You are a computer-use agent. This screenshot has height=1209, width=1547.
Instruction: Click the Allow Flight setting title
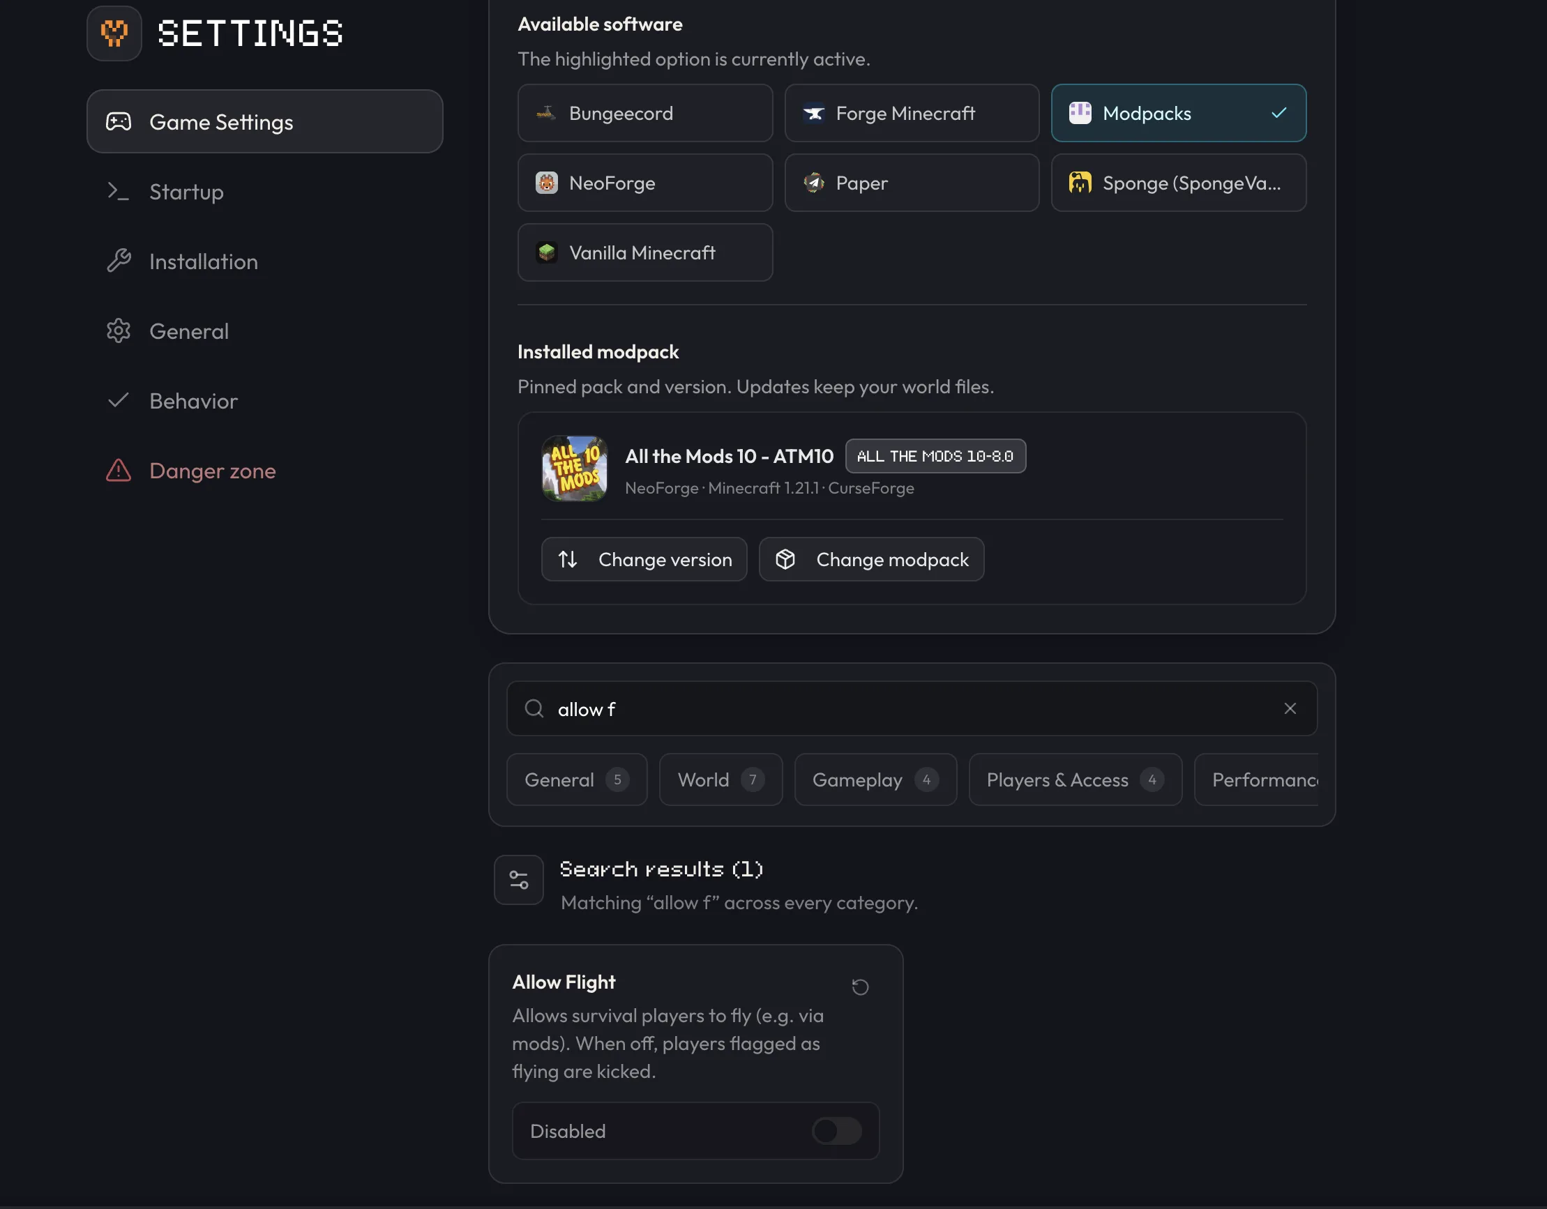pos(564,982)
